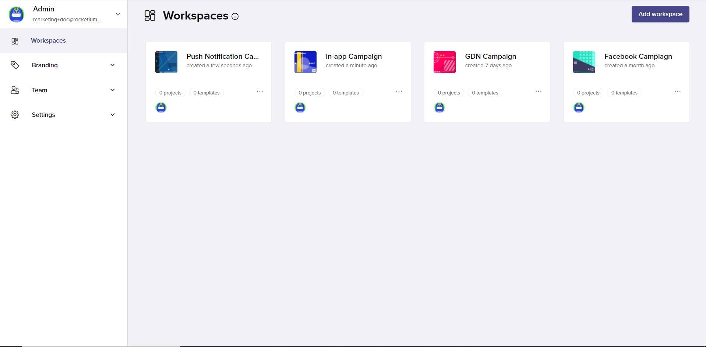Open the Facebook Campaiagn workspace title
Screen dimensions: 706x347
tap(638, 57)
